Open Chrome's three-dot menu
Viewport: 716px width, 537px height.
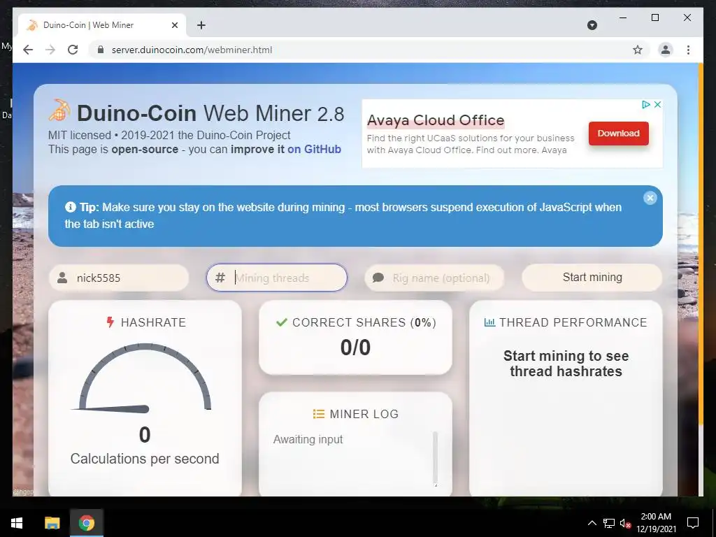688,50
